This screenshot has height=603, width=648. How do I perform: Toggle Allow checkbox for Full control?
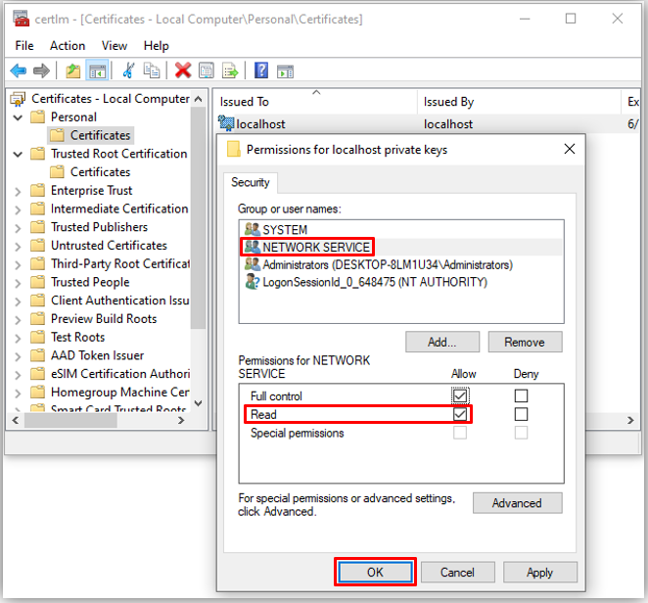click(460, 395)
